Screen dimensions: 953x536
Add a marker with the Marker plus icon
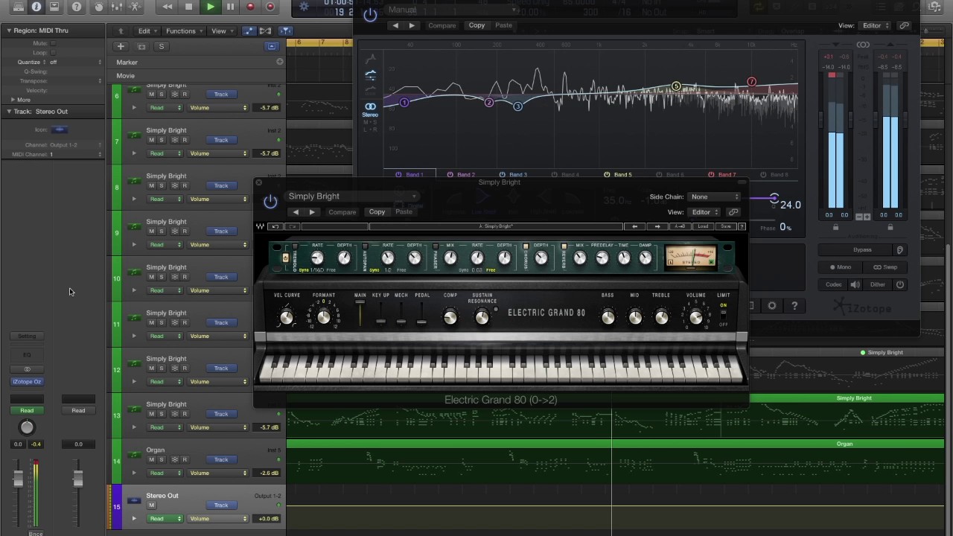pos(279,62)
